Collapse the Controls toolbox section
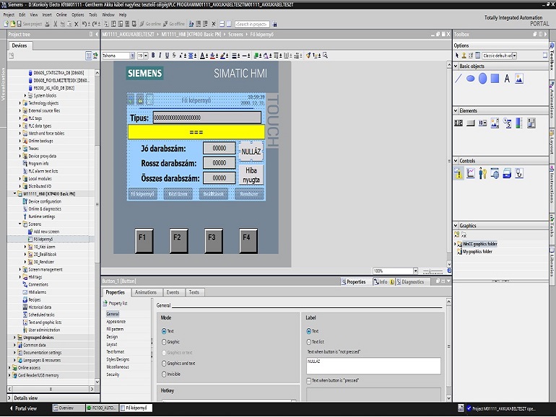This screenshot has width=556, height=417. point(456,160)
